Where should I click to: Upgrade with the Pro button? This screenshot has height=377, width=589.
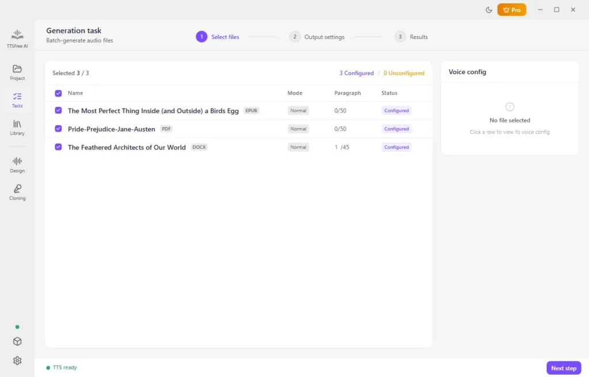pos(511,10)
